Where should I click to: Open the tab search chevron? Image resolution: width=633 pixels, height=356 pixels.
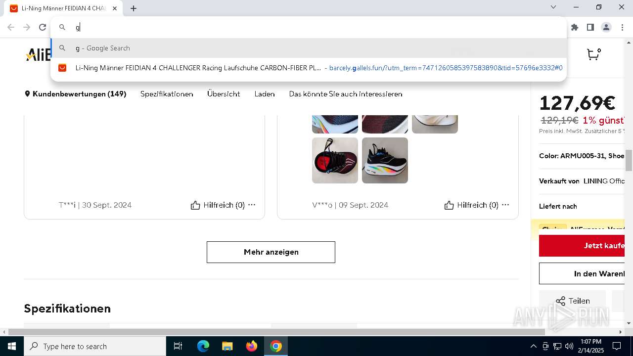click(x=553, y=7)
